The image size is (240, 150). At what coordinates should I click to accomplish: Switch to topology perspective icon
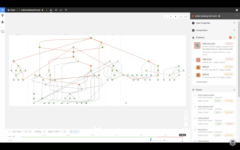pos(51,10)
